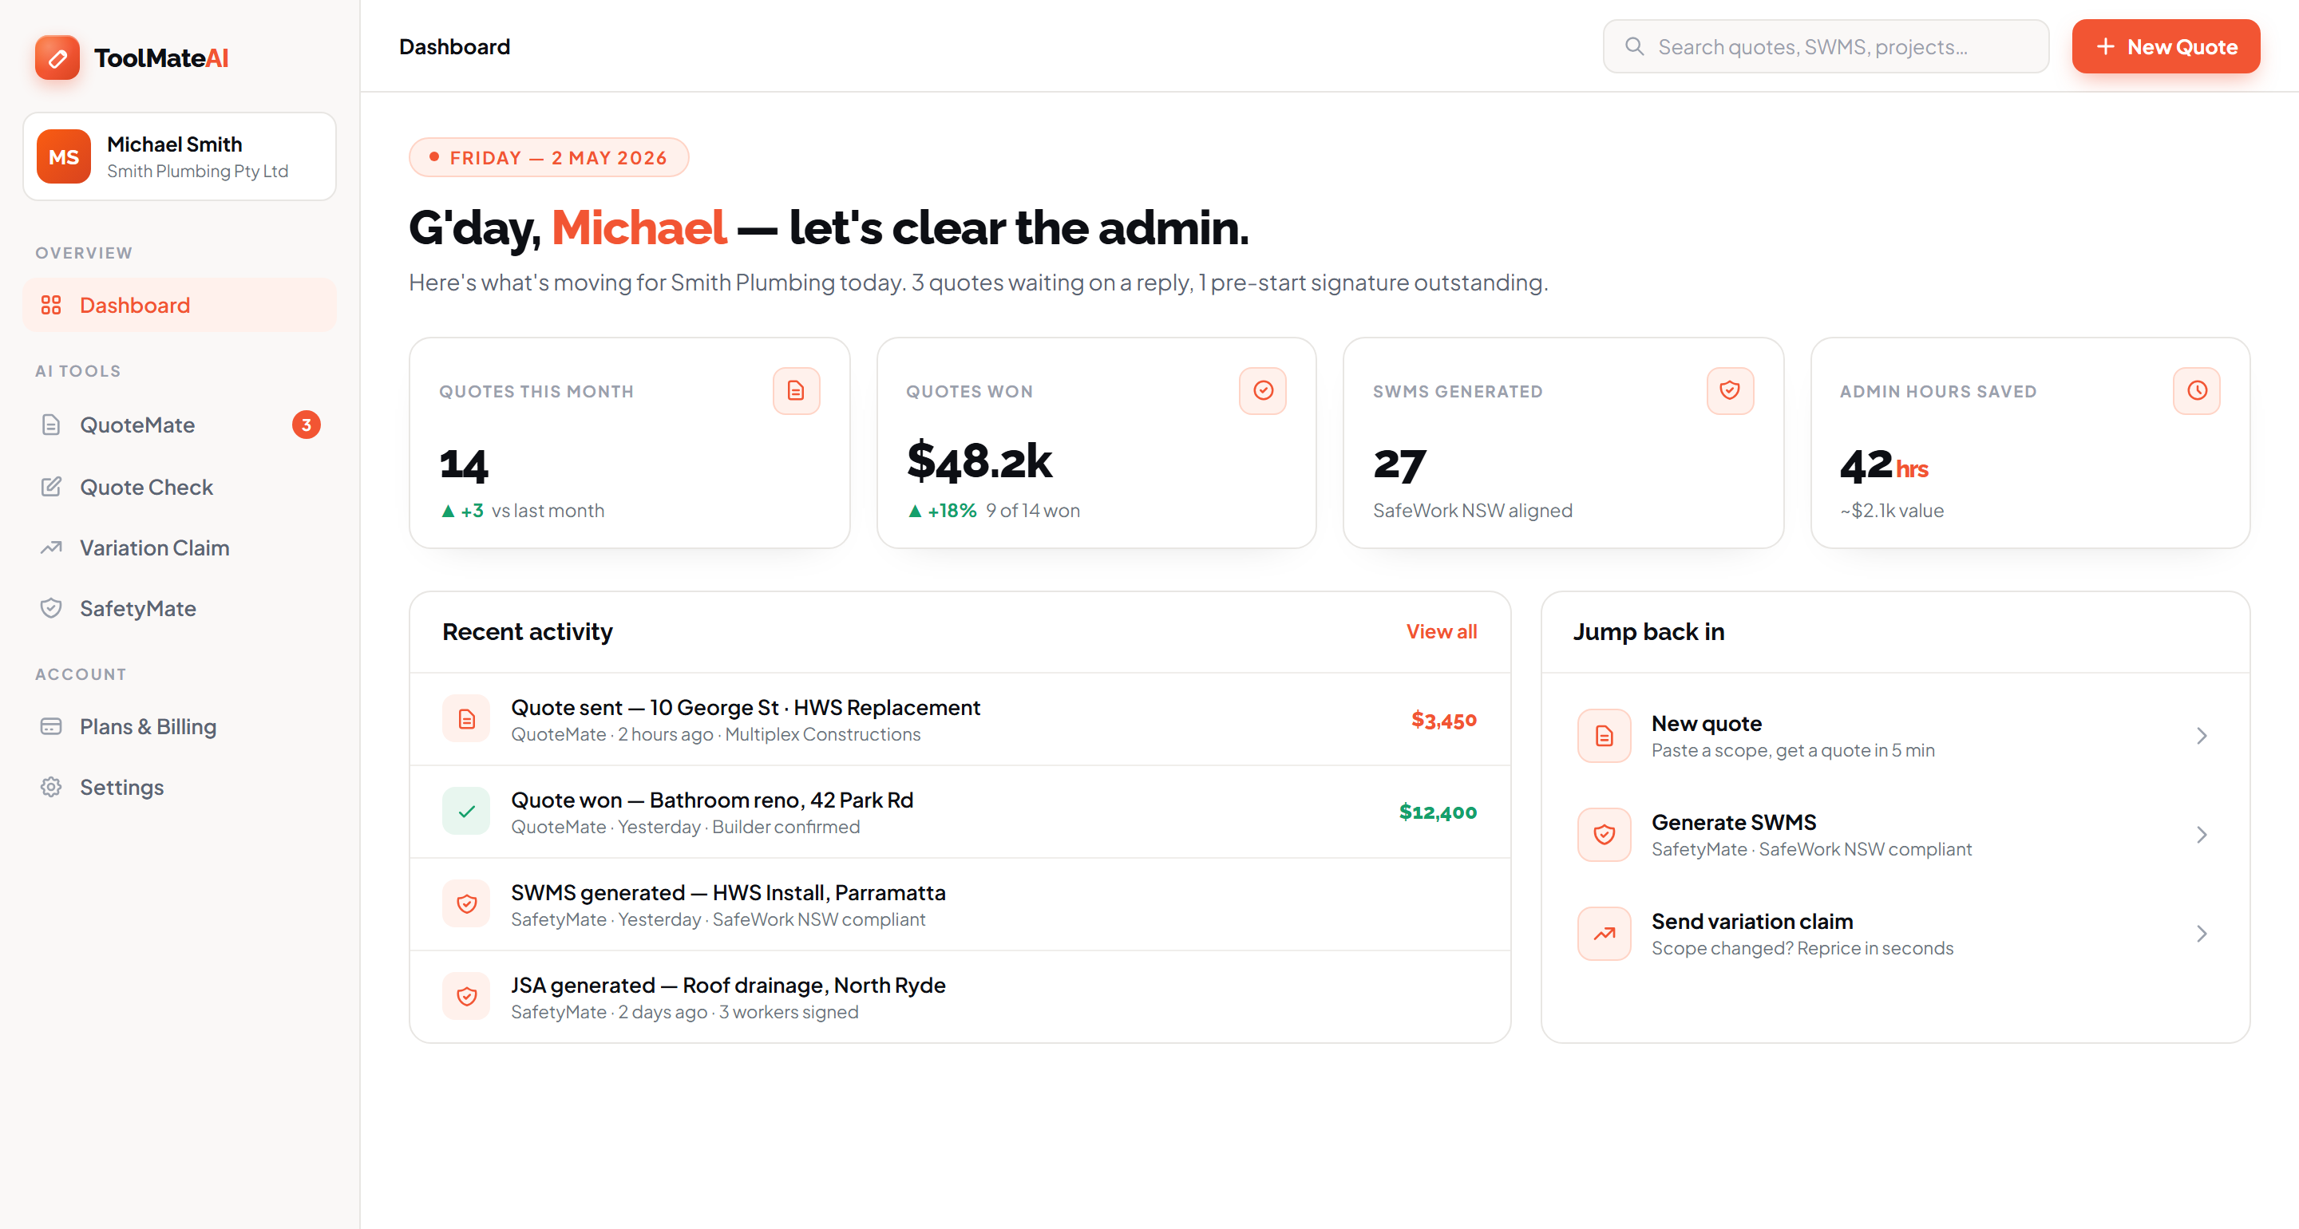
Task: Click the Quote sent document icon
Action: [x=466, y=719]
